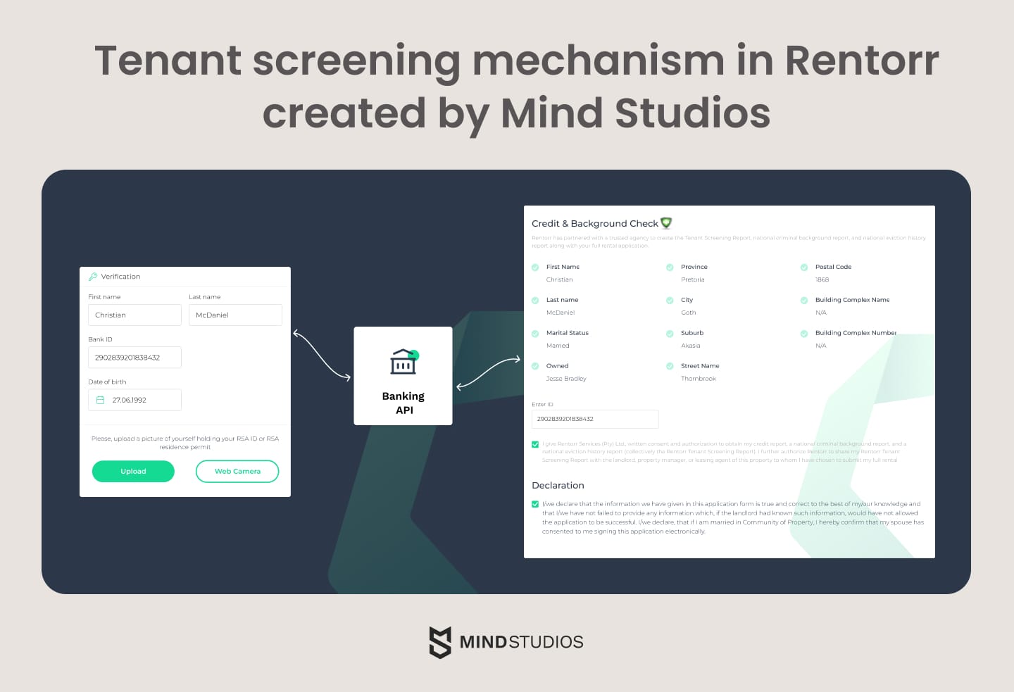This screenshot has height=692, width=1014.
Task: Click the Credit & Background Check heading
Action: pos(594,223)
